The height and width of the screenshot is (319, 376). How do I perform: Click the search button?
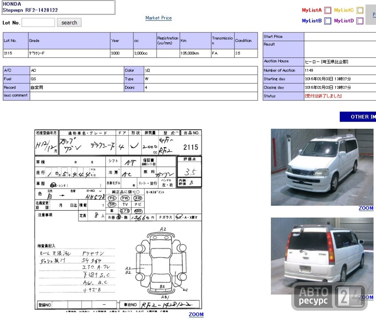tap(69, 22)
